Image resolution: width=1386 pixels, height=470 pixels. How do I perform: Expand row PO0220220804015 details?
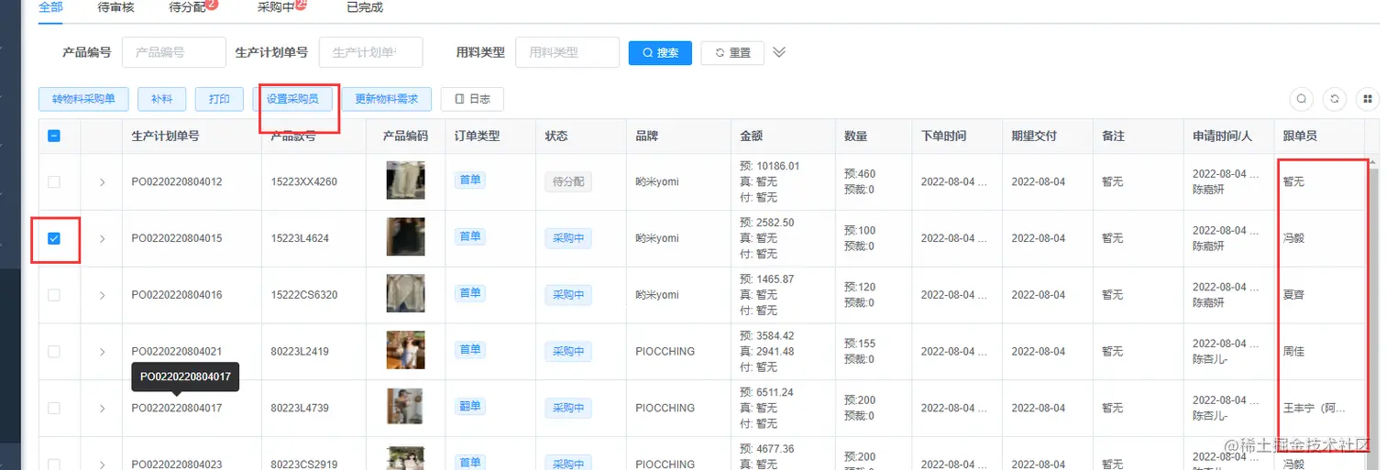click(x=102, y=238)
